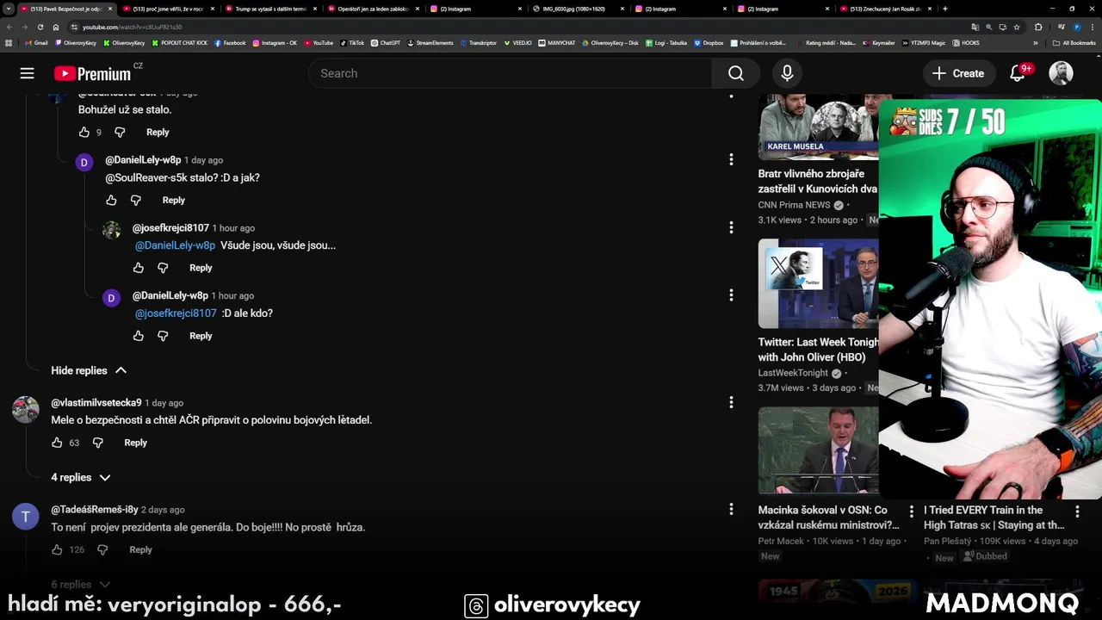Dislike the reply "stalo? :D a jak?"
Viewport: 1102px width, 620px height.
pyautogui.click(x=135, y=200)
